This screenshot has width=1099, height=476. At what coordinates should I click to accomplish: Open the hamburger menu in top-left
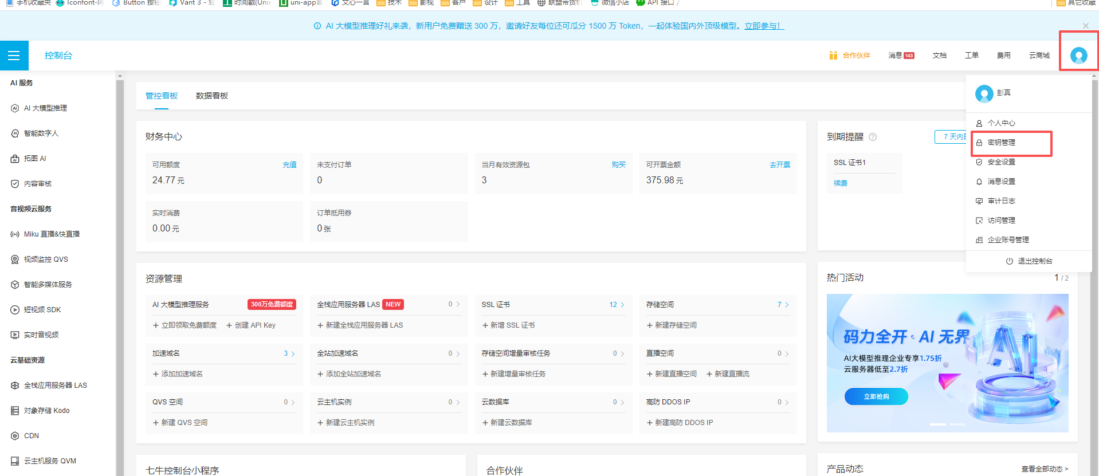[x=14, y=56]
